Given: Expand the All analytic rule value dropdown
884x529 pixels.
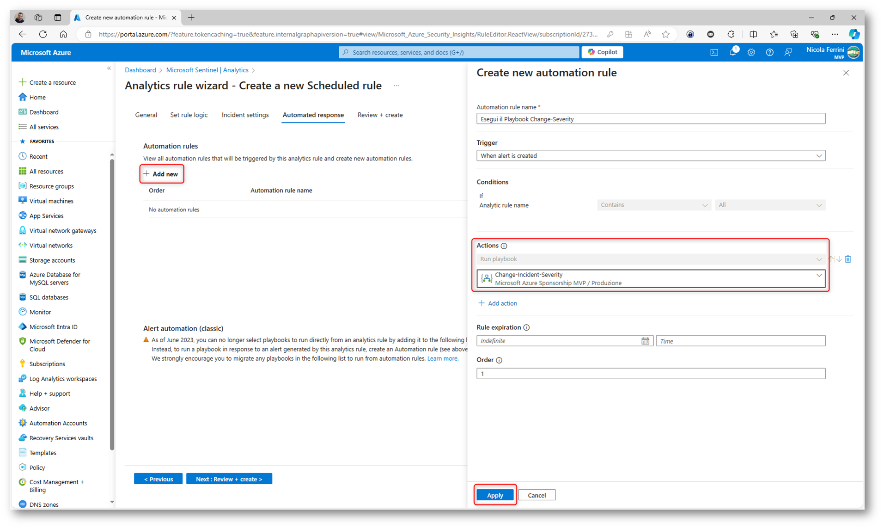Looking at the screenshot, I should [770, 205].
